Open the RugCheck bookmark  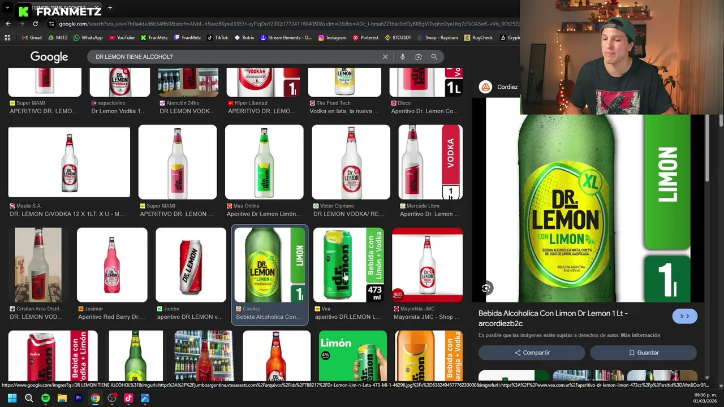click(x=478, y=38)
